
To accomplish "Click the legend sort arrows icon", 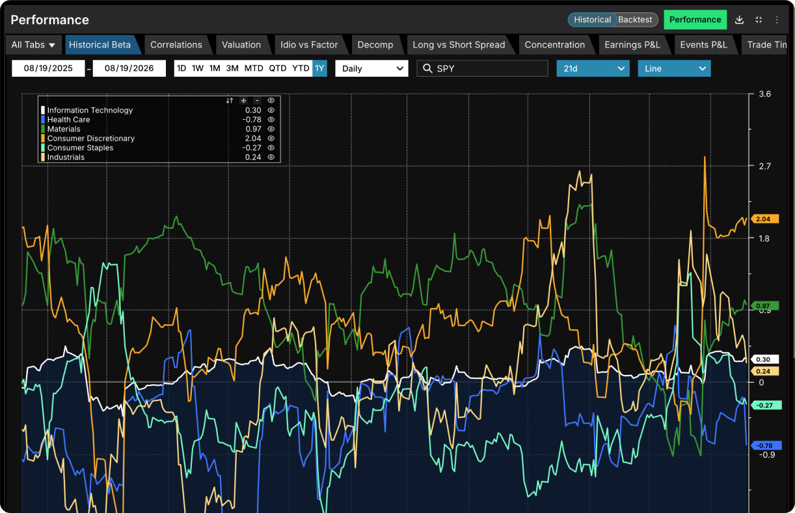I will 230,101.
